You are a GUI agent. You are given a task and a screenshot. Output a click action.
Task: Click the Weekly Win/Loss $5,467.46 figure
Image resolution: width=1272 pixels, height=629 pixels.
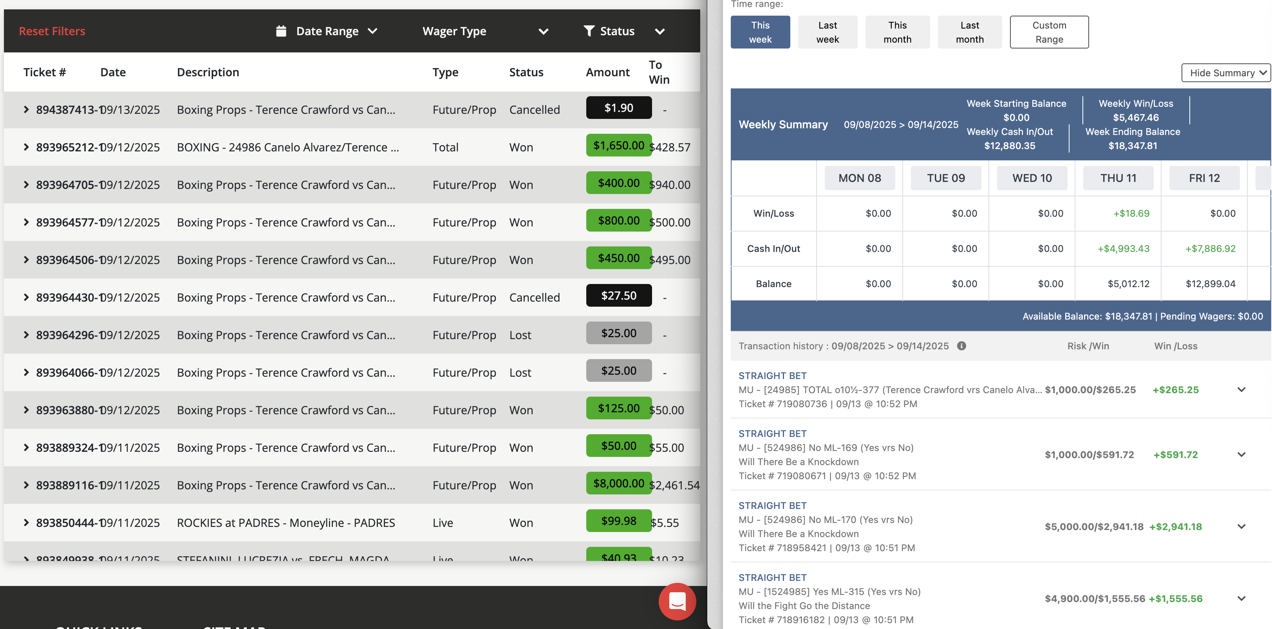pyautogui.click(x=1136, y=117)
